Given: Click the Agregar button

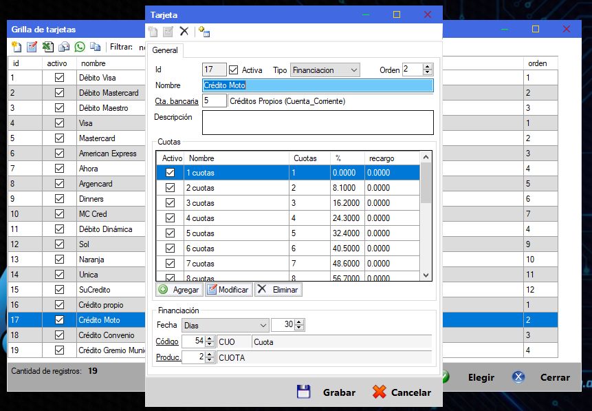Looking at the screenshot, I should 179,290.
